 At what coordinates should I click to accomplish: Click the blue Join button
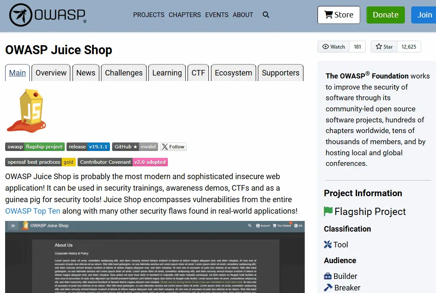click(424, 15)
